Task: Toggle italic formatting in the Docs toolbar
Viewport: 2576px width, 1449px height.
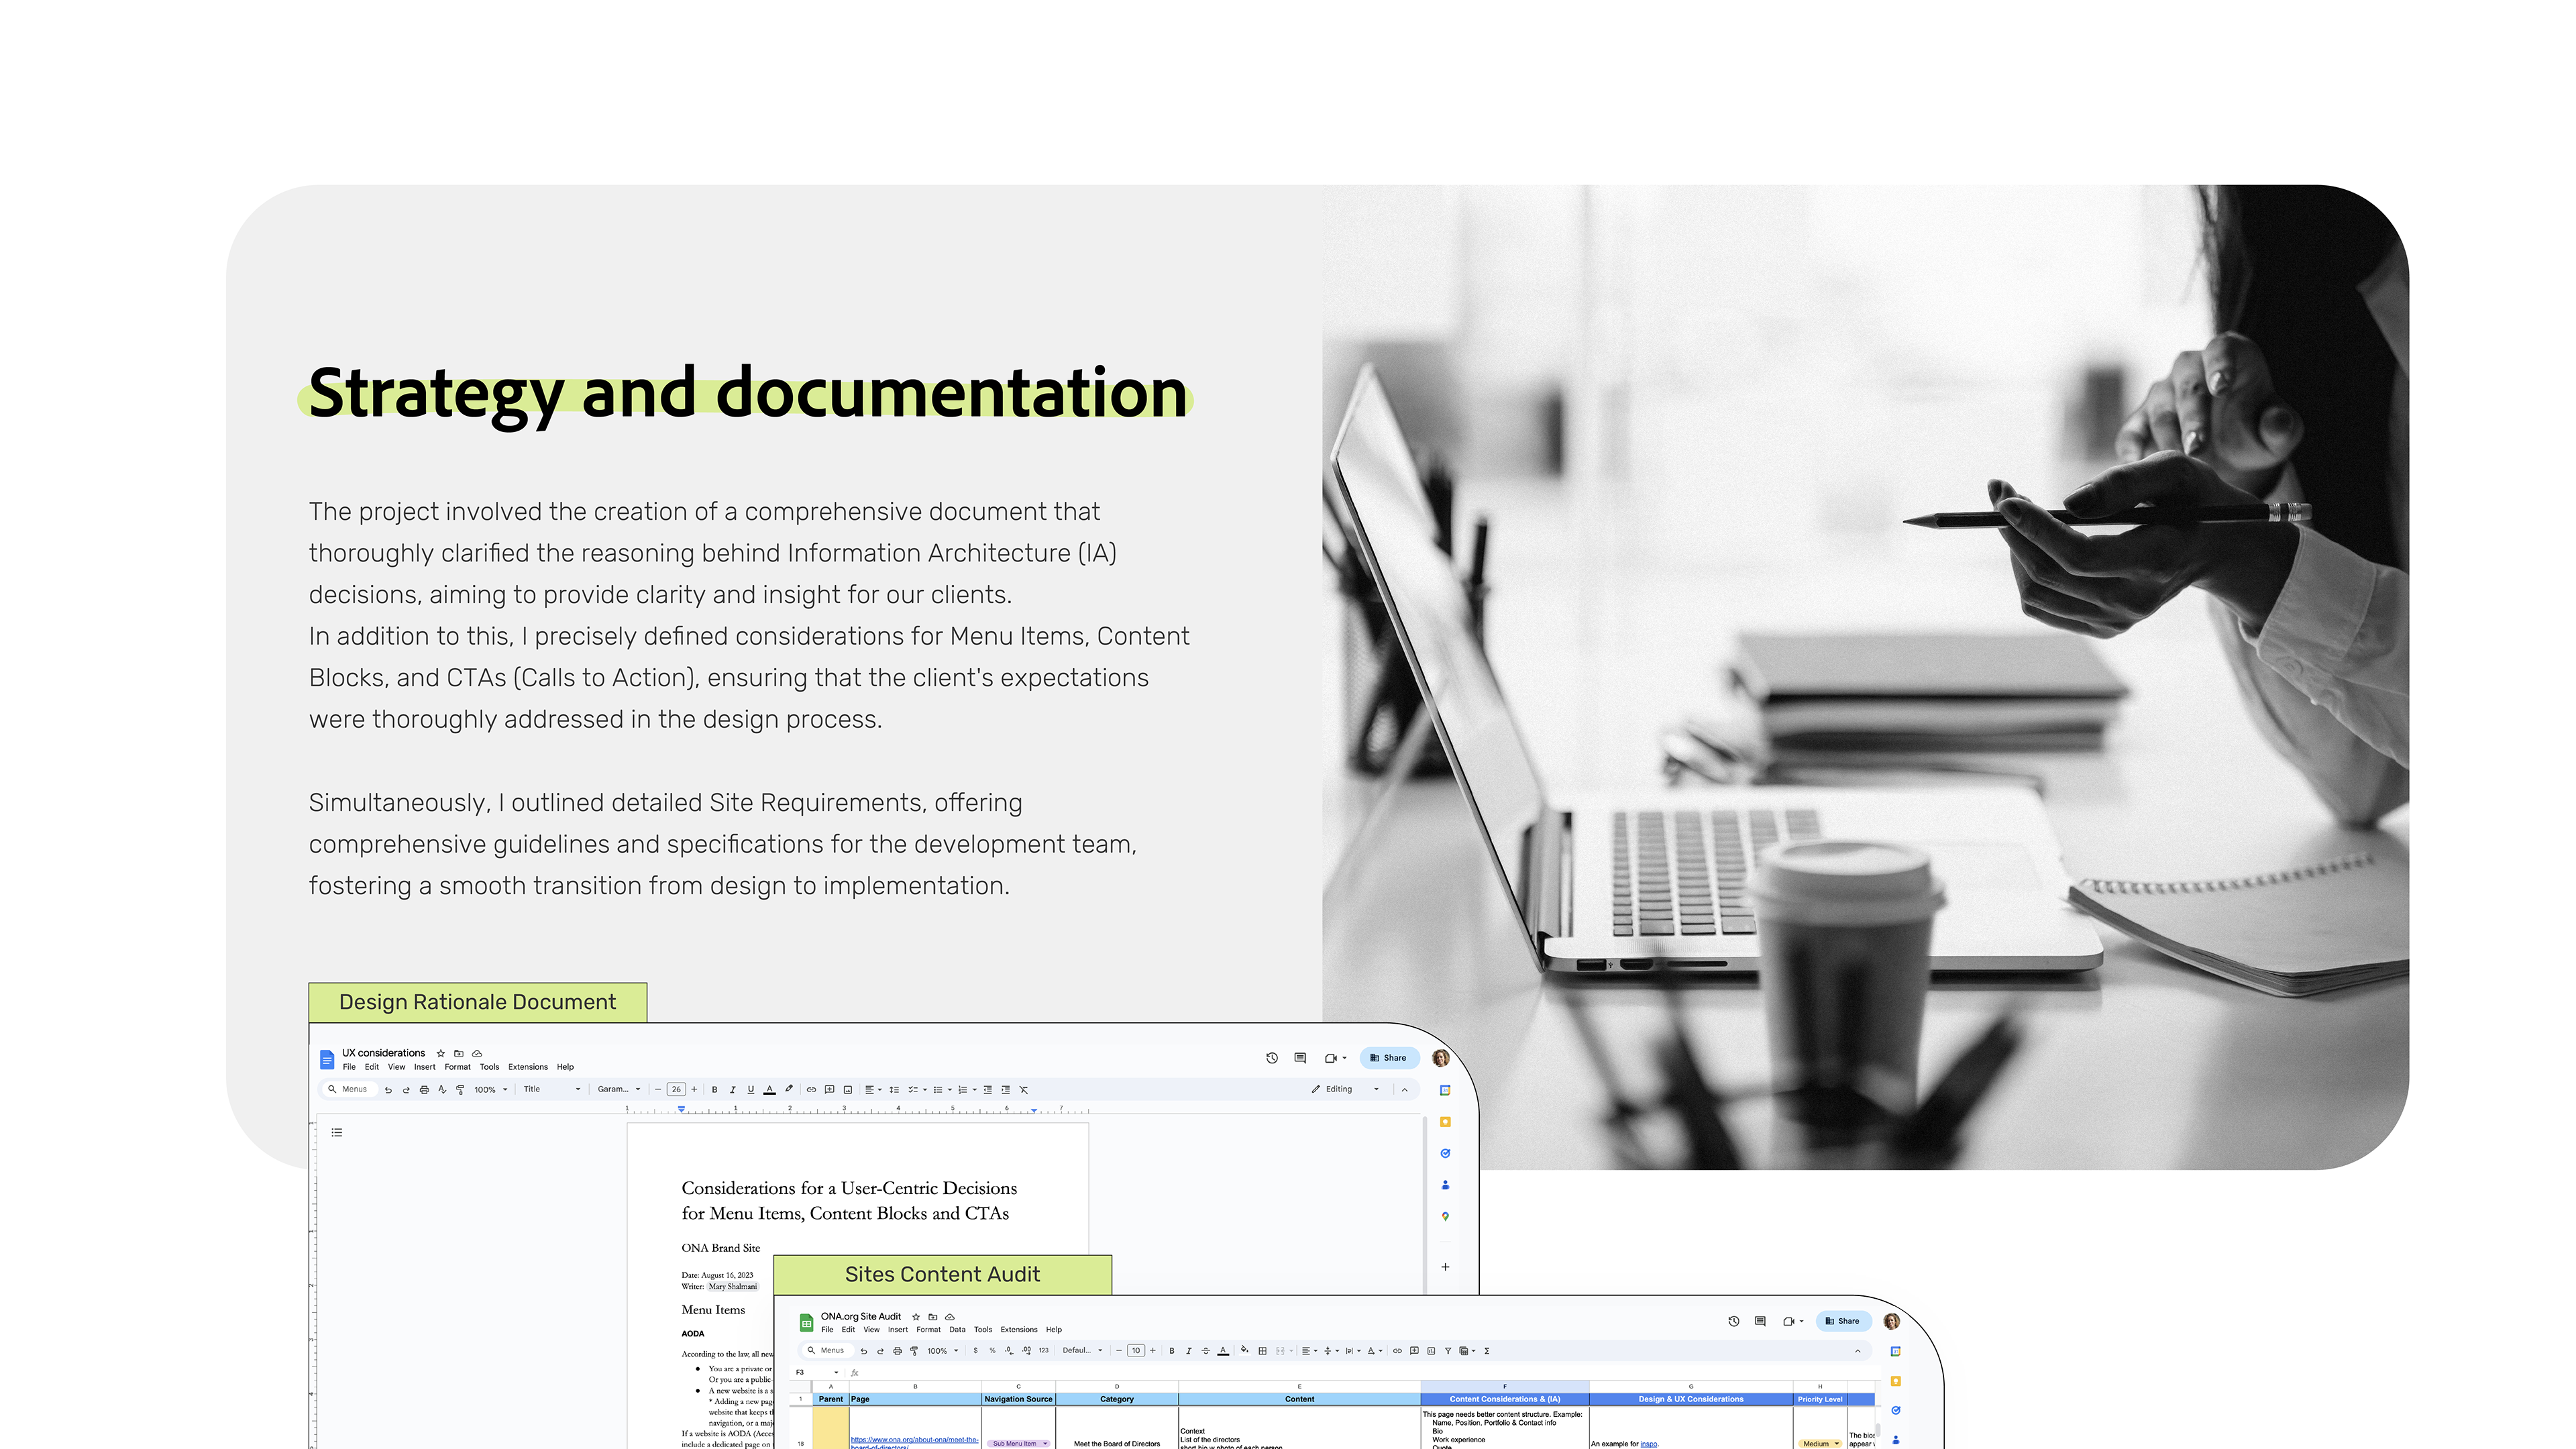Action: (x=732, y=1089)
